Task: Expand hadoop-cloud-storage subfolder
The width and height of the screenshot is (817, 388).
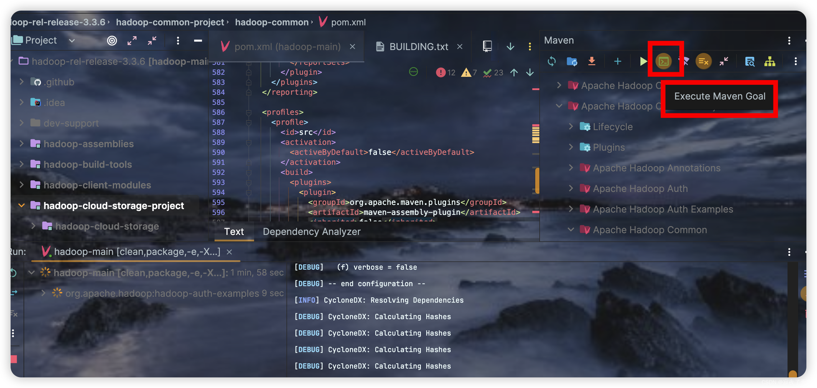Action: tap(33, 226)
